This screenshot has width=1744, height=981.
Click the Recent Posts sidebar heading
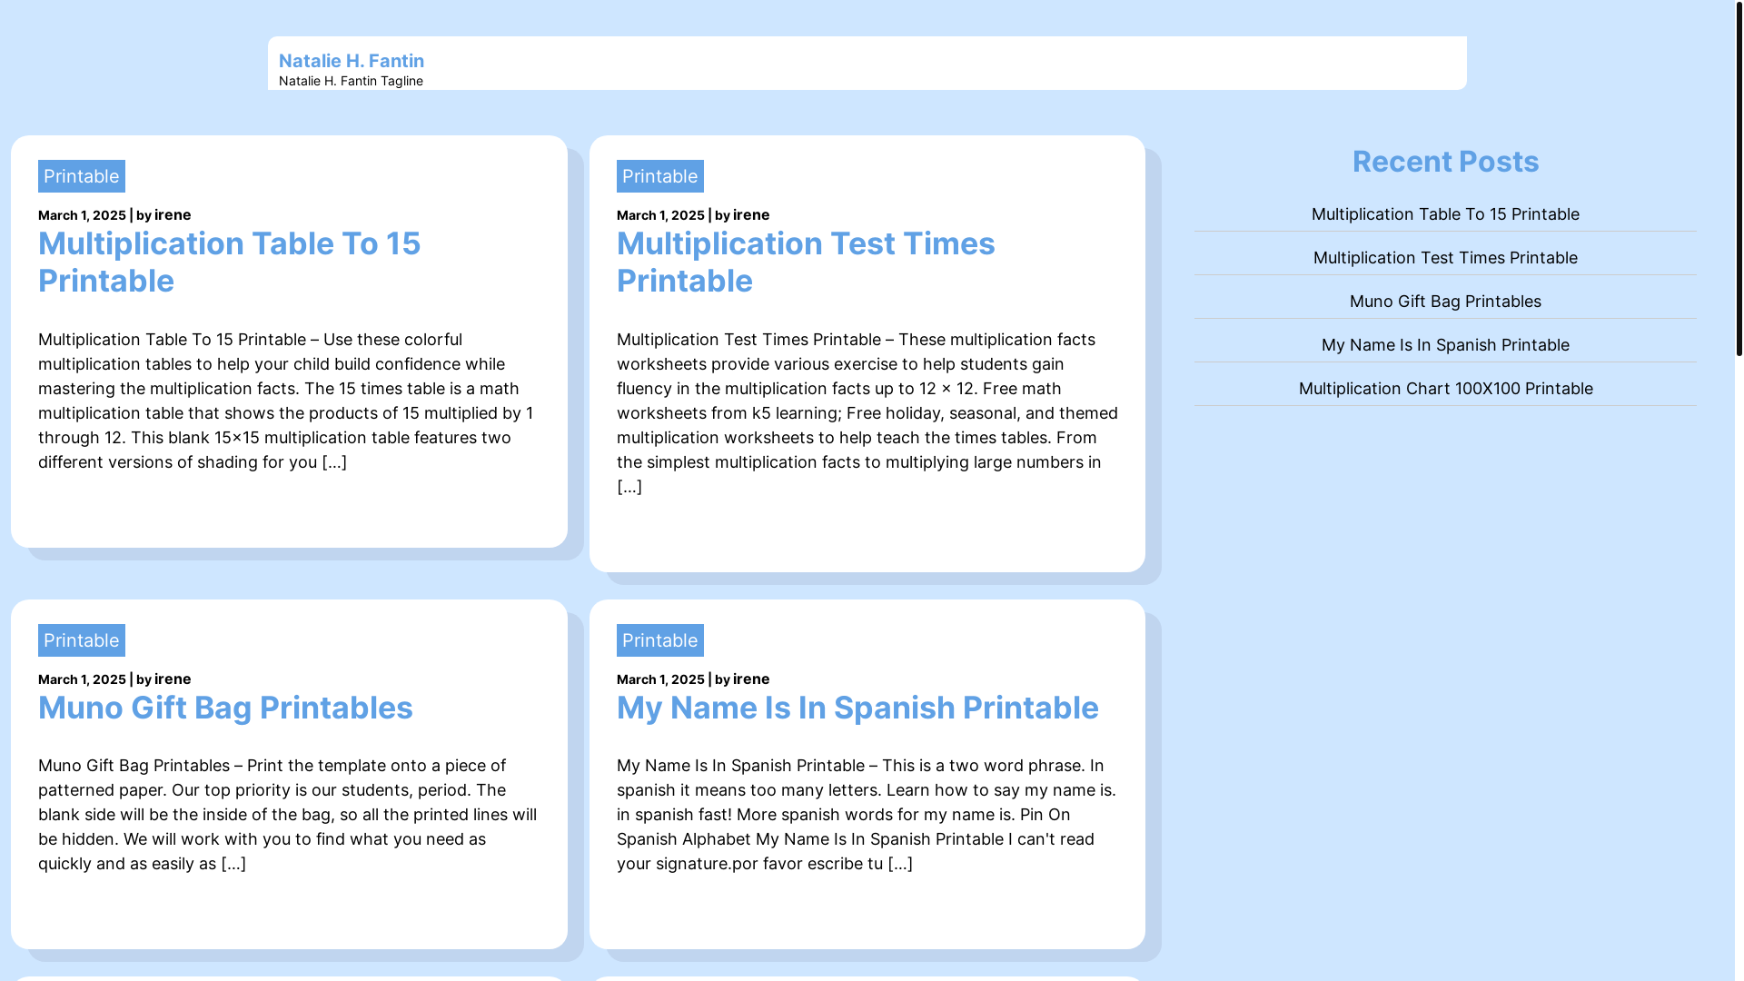[1445, 162]
